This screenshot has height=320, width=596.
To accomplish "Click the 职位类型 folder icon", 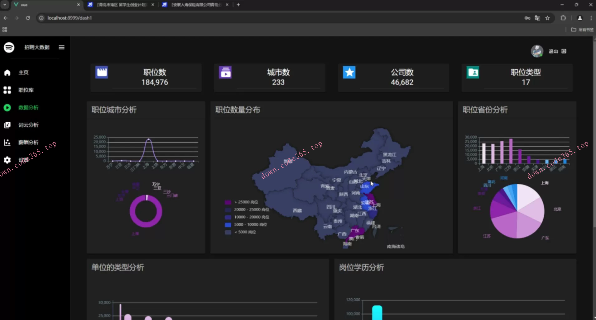I will (x=473, y=73).
